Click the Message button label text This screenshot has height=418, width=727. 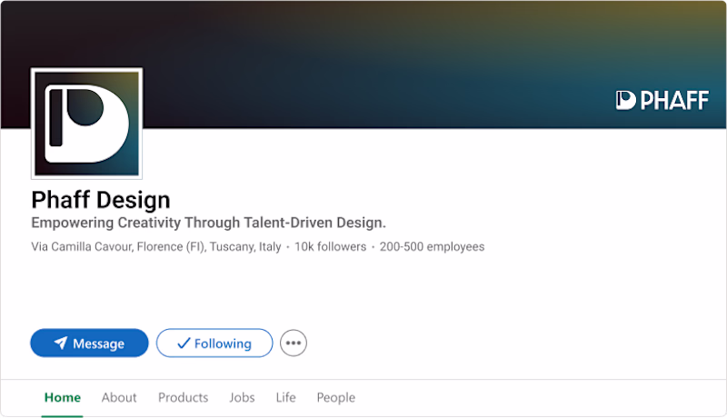click(98, 343)
